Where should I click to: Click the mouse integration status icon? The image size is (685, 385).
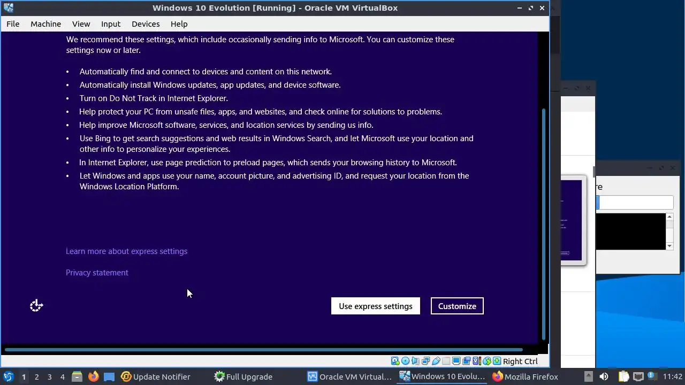(x=486, y=361)
